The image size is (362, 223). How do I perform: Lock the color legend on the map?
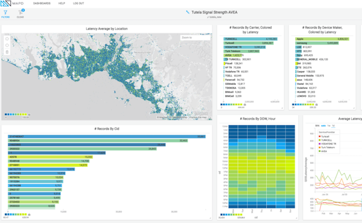tap(29, 115)
